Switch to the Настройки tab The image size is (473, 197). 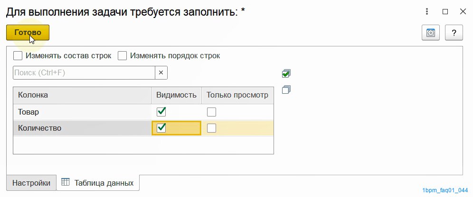click(x=31, y=183)
